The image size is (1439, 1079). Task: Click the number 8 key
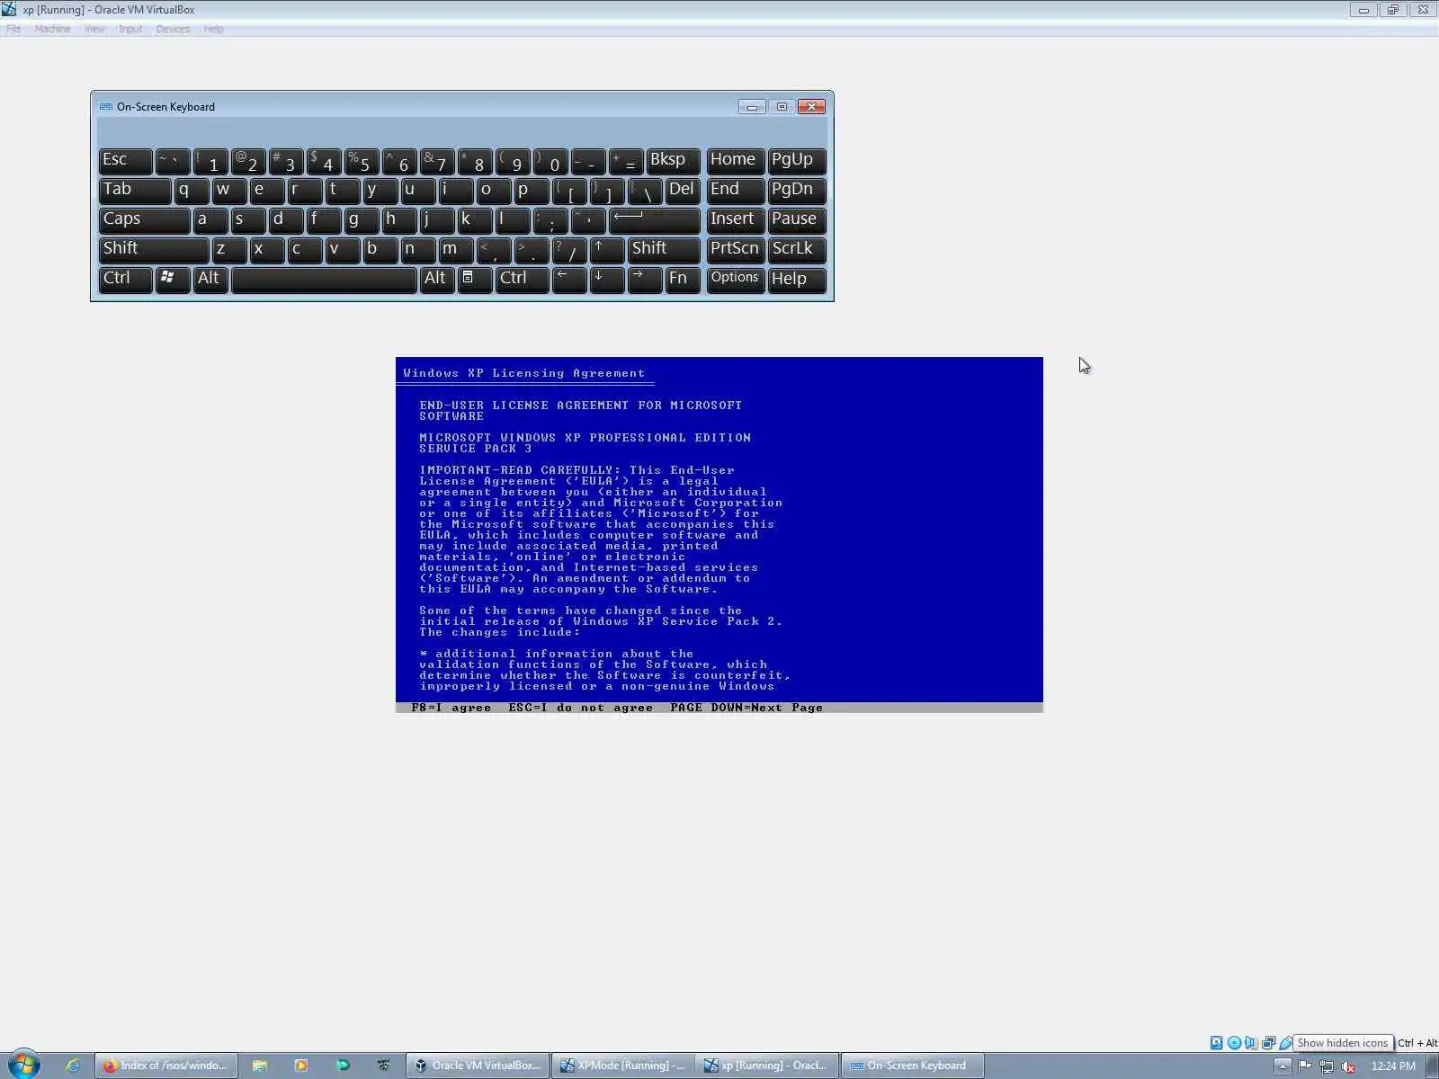475,161
